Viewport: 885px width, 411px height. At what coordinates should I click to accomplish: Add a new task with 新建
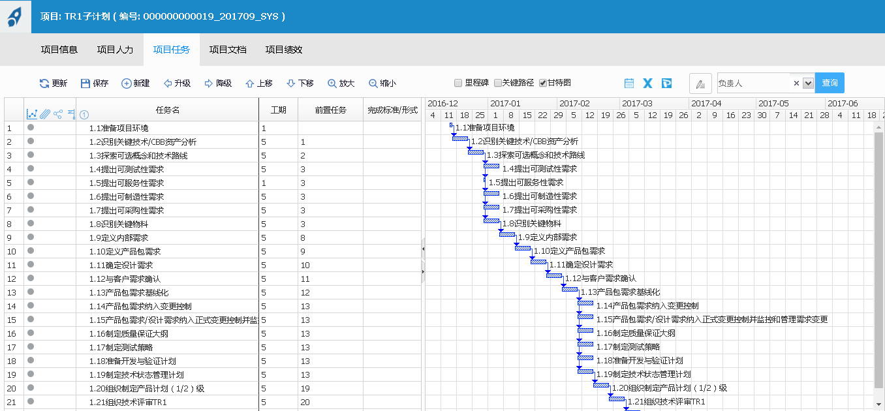click(x=127, y=84)
